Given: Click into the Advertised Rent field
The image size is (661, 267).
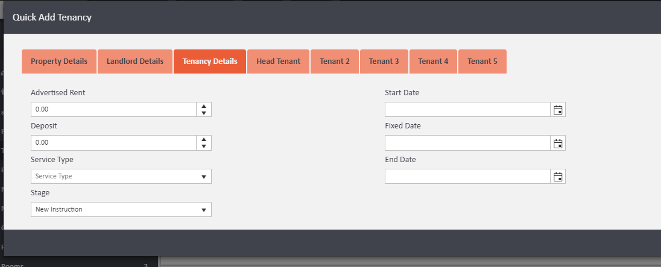Looking at the screenshot, I should pyautogui.click(x=113, y=110).
